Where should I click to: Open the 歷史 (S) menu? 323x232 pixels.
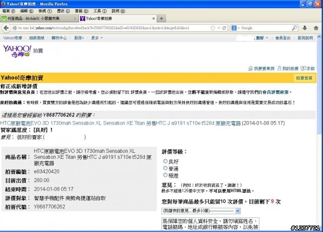[x=64, y=11]
